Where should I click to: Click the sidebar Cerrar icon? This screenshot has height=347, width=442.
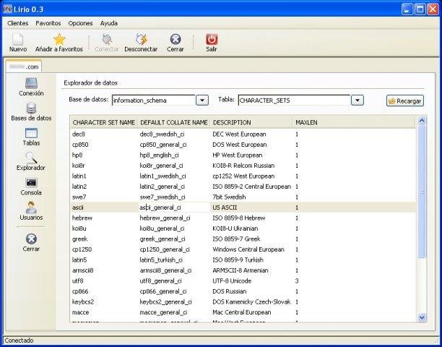click(31, 239)
